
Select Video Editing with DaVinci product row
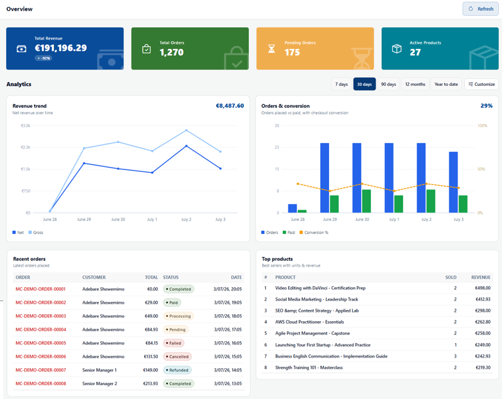coord(377,288)
